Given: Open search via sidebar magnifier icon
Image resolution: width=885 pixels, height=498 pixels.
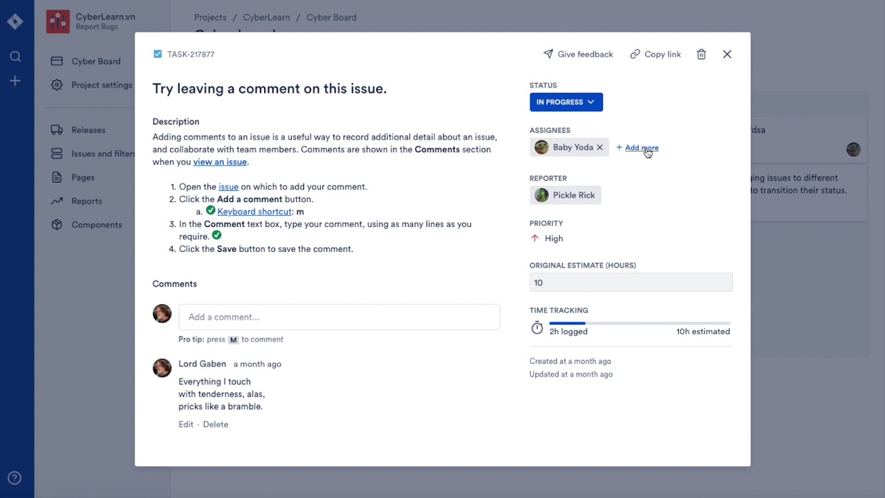Looking at the screenshot, I should point(15,57).
